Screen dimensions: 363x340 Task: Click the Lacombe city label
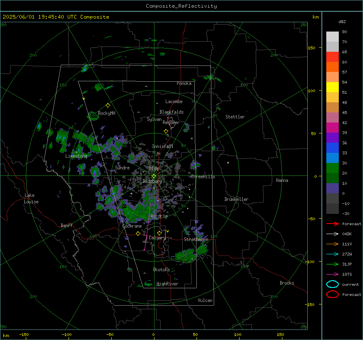174,101
